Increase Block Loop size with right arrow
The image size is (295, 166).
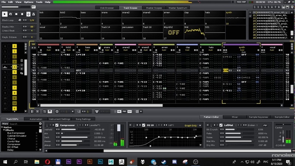[25, 20]
